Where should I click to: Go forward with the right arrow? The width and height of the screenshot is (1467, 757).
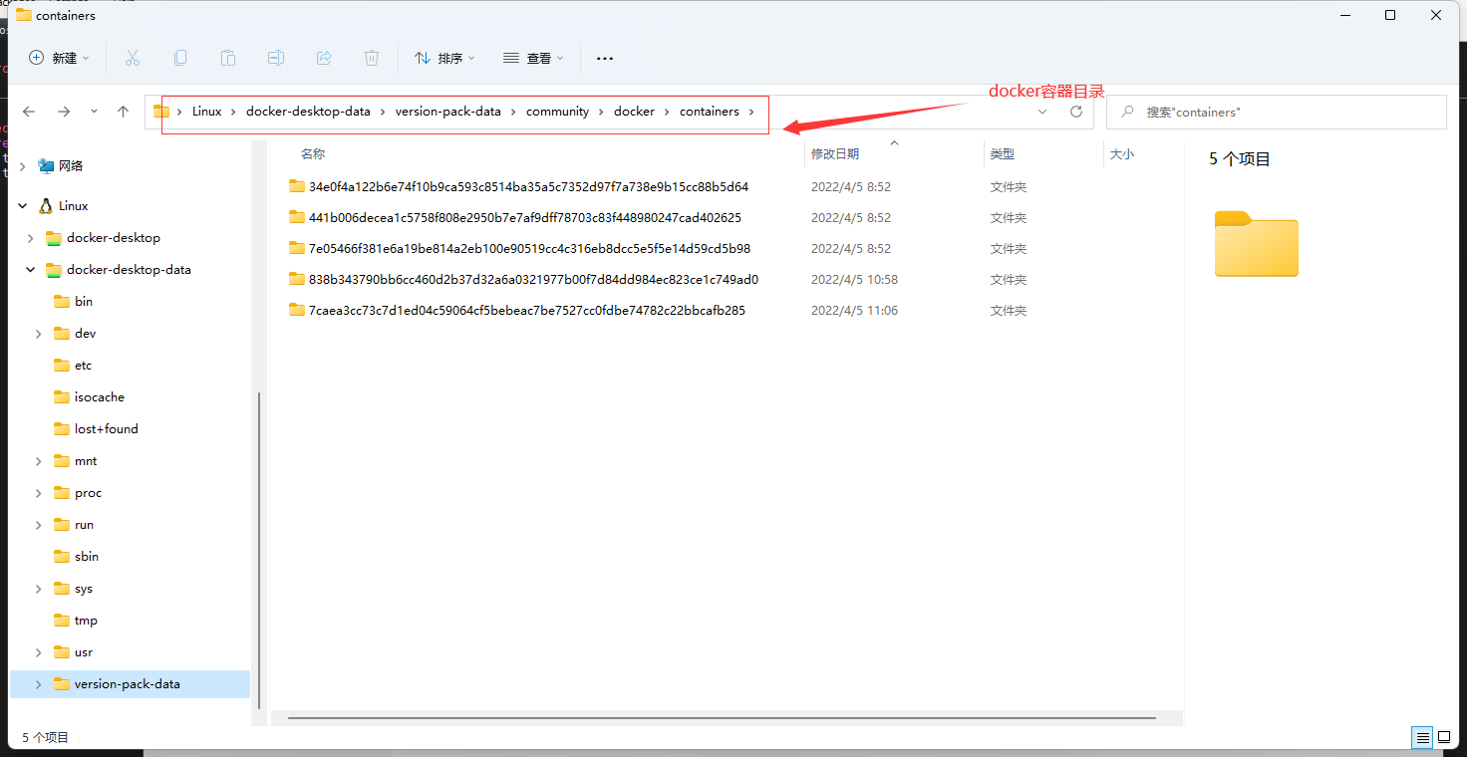point(64,112)
